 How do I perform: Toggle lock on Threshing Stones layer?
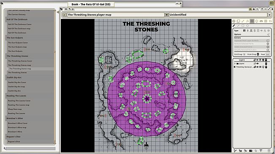266,67
